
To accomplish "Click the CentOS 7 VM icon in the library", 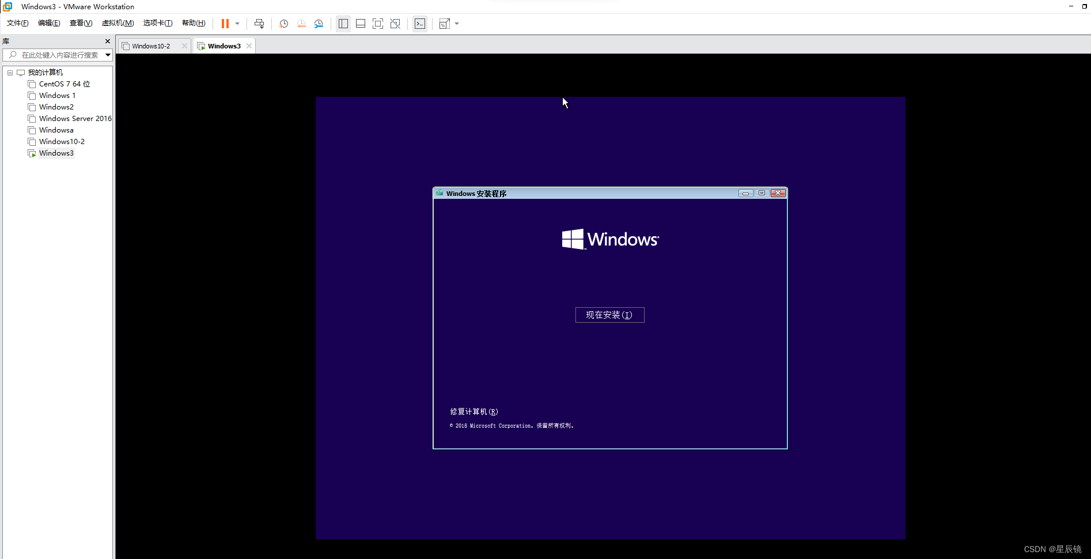I will (32, 84).
